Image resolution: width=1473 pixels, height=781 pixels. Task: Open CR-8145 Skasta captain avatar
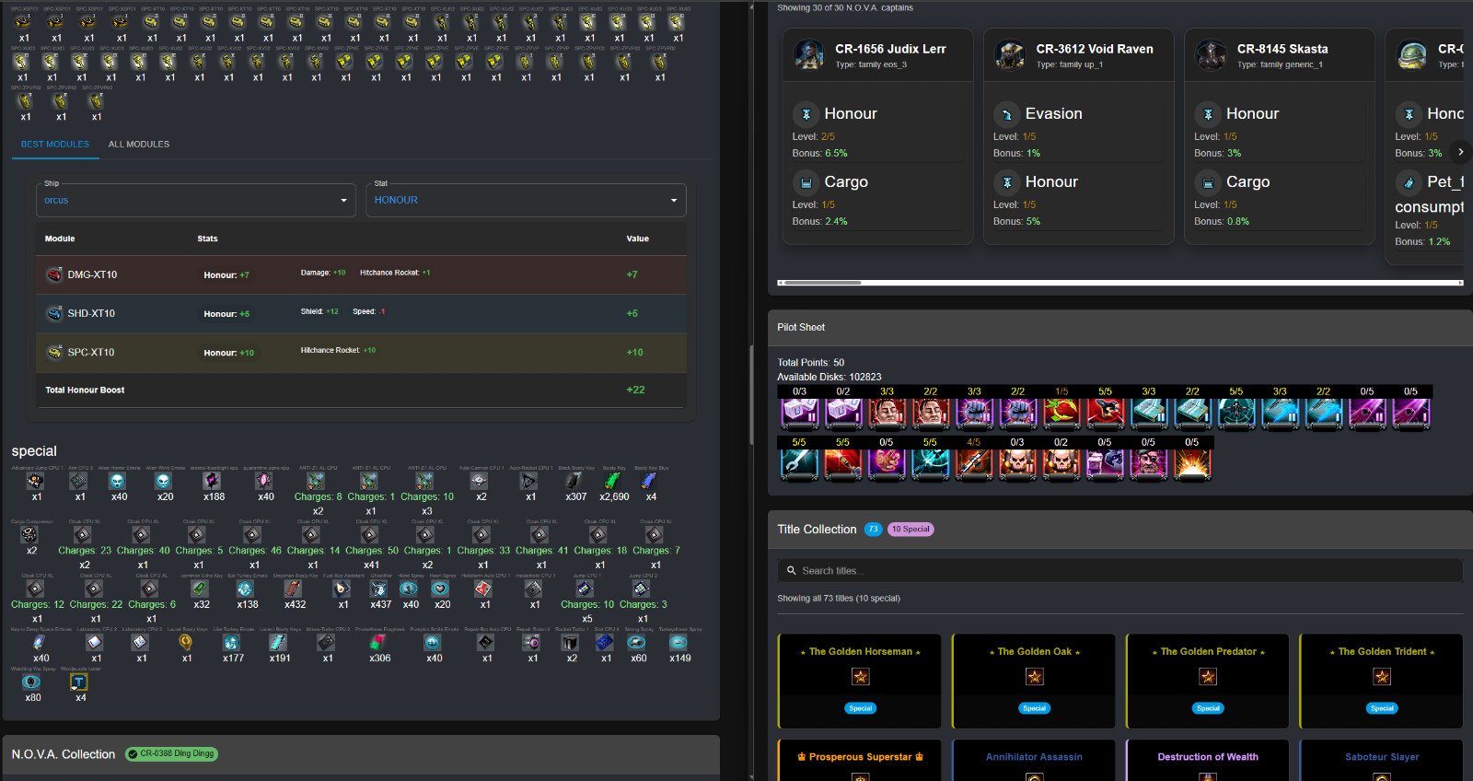click(1211, 55)
